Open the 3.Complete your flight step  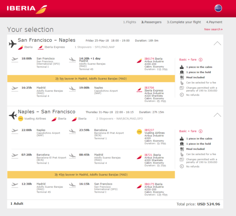(x=184, y=22)
